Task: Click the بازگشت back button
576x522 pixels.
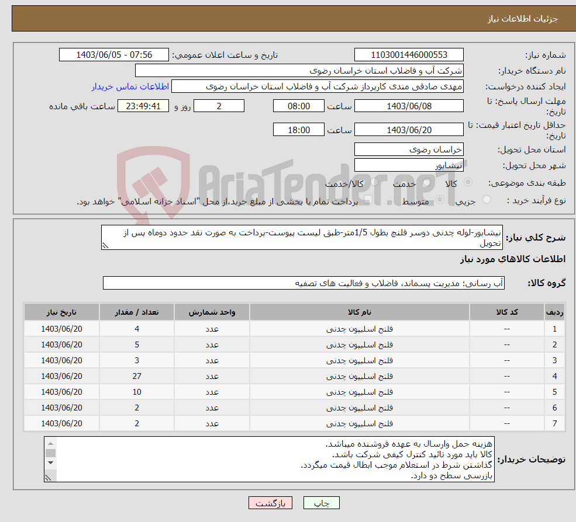Action: click(270, 503)
